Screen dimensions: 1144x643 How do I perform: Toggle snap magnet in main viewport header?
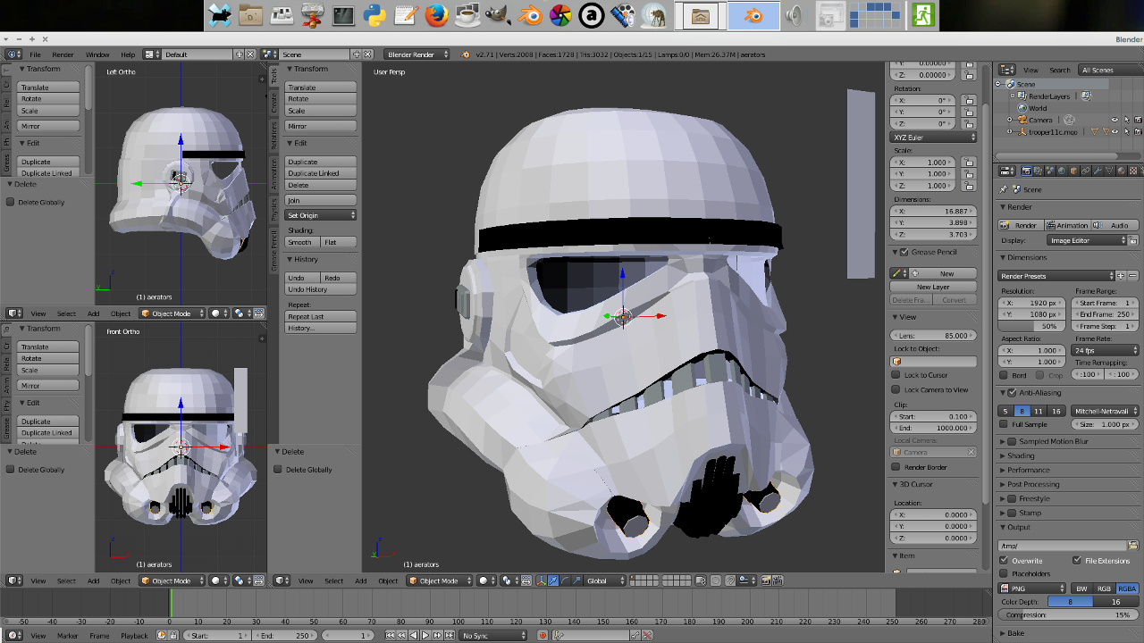(x=730, y=580)
